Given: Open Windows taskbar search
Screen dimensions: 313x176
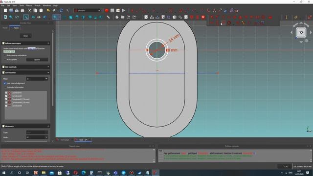Looking at the screenshot, I should [12, 173].
